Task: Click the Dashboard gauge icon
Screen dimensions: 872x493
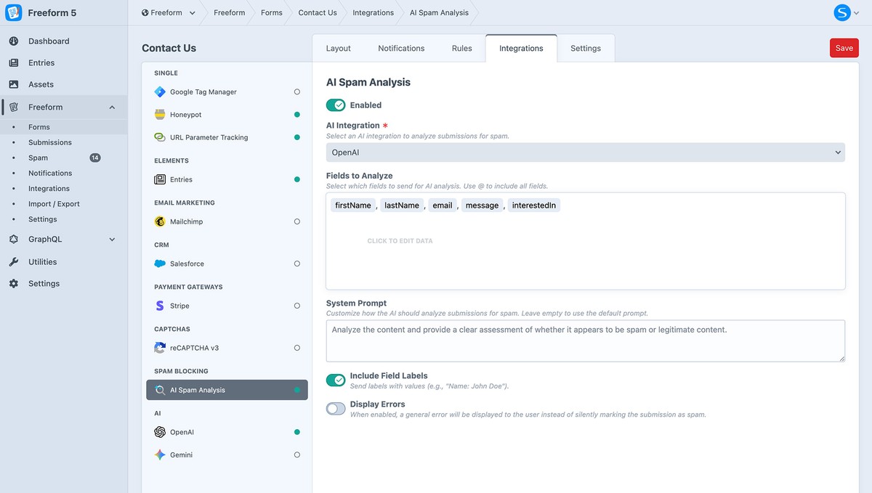Action: coord(14,41)
